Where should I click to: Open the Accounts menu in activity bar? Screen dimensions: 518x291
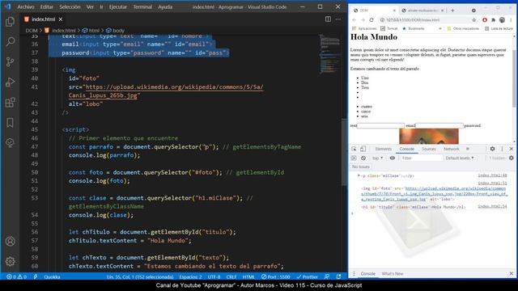(x=11, y=241)
